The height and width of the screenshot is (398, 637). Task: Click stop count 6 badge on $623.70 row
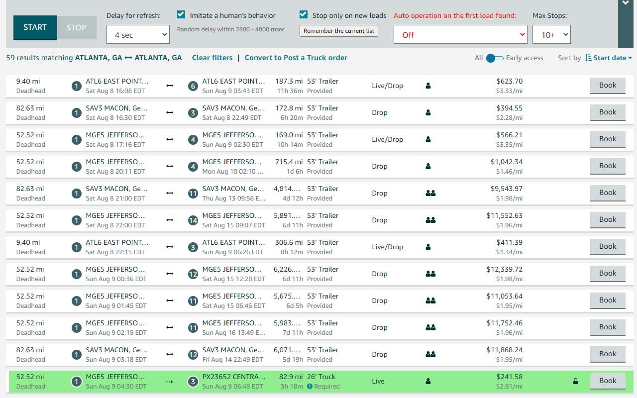(193, 86)
